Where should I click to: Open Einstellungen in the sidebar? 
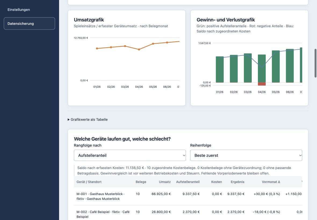[x=19, y=10]
